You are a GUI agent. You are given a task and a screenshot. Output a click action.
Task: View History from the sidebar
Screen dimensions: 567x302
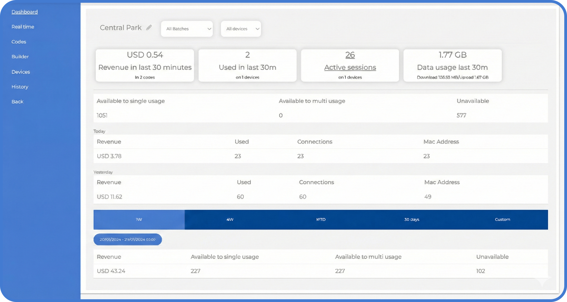(x=20, y=87)
